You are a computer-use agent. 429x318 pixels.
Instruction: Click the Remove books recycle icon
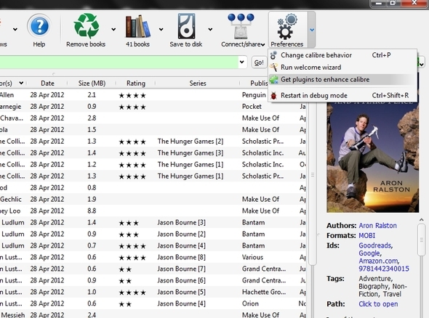tap(87, 25)
